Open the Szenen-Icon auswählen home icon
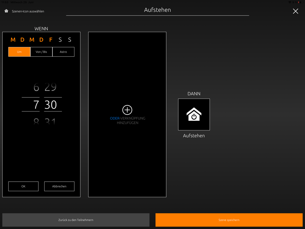Viewport: 305px width, 229px height. pyautogui.click(x=6, y=11)
